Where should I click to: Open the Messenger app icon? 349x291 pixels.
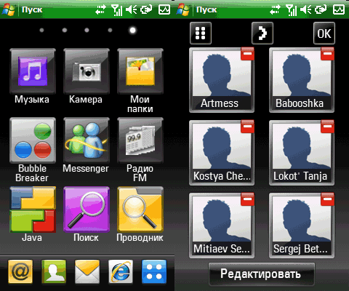[x=87, y=140]
